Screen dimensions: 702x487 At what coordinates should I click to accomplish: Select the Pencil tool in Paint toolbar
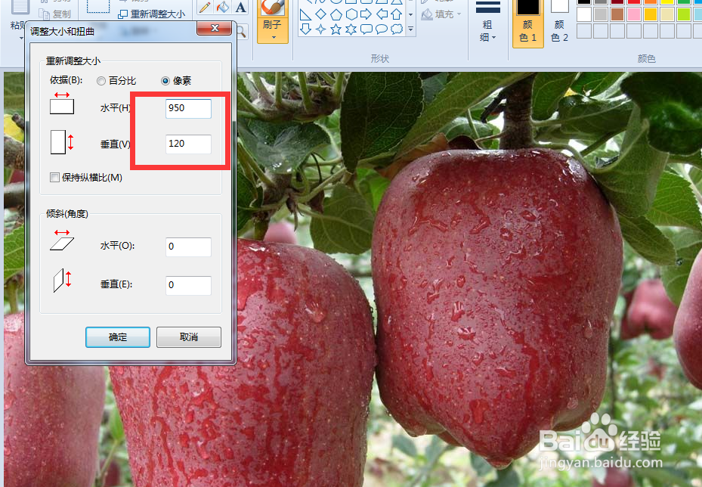205,7
